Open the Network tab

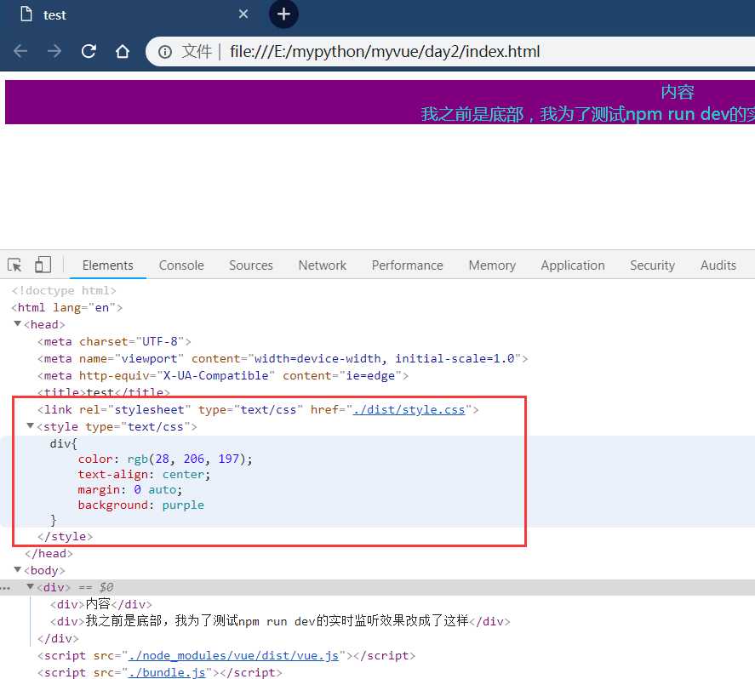322,265
